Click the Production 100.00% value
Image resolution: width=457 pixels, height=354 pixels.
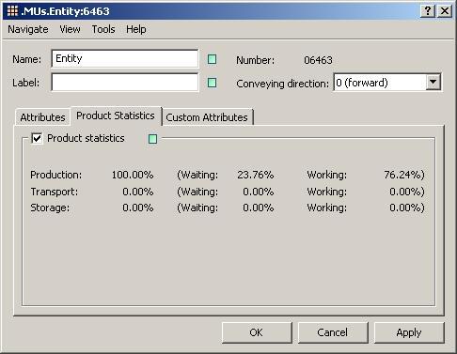[x=133, y=175]
